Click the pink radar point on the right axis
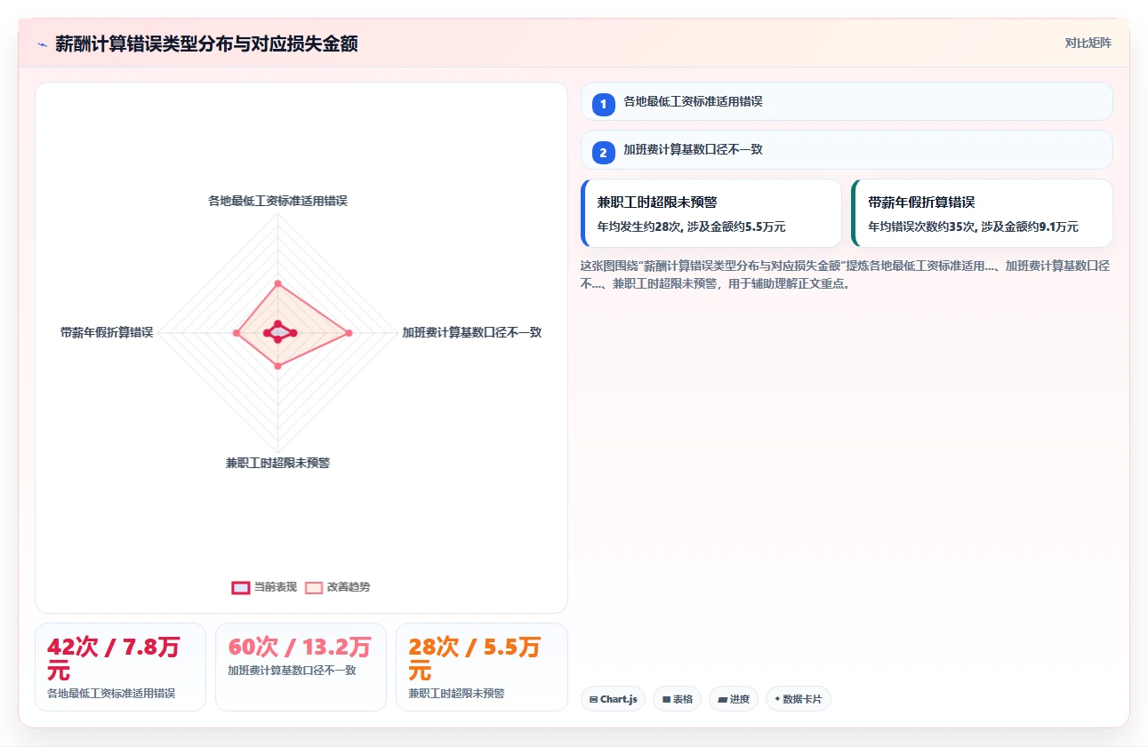This screenshot has height=747, width=1148. point(349,333)
